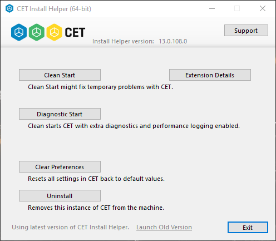Image resolution: width=276 pixels, height=241 pixels.
Task: Open Extension Details
Action: tap(210, 75)
